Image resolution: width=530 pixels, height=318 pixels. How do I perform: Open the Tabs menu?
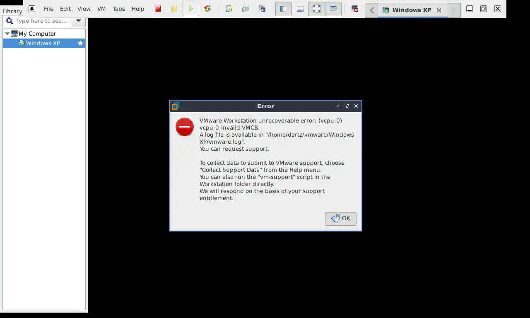tap(118, 9)
